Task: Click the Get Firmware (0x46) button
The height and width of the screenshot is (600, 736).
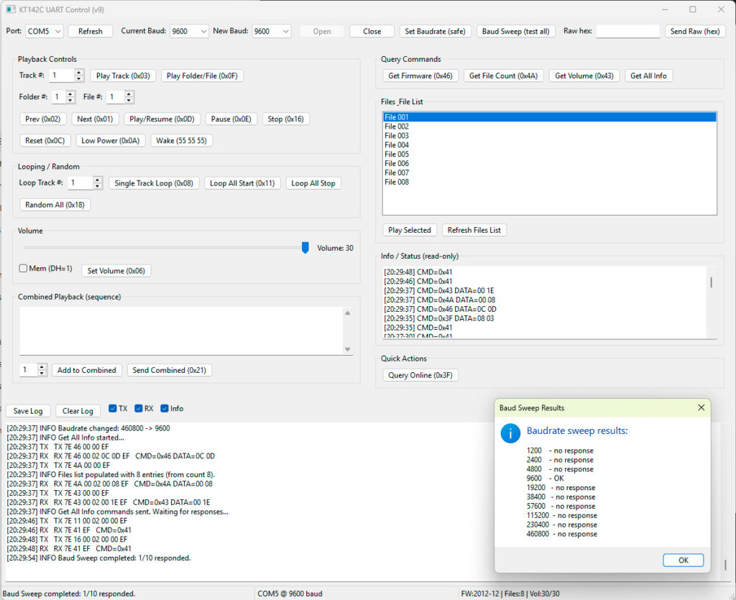Action: click(x=420, y=75)
